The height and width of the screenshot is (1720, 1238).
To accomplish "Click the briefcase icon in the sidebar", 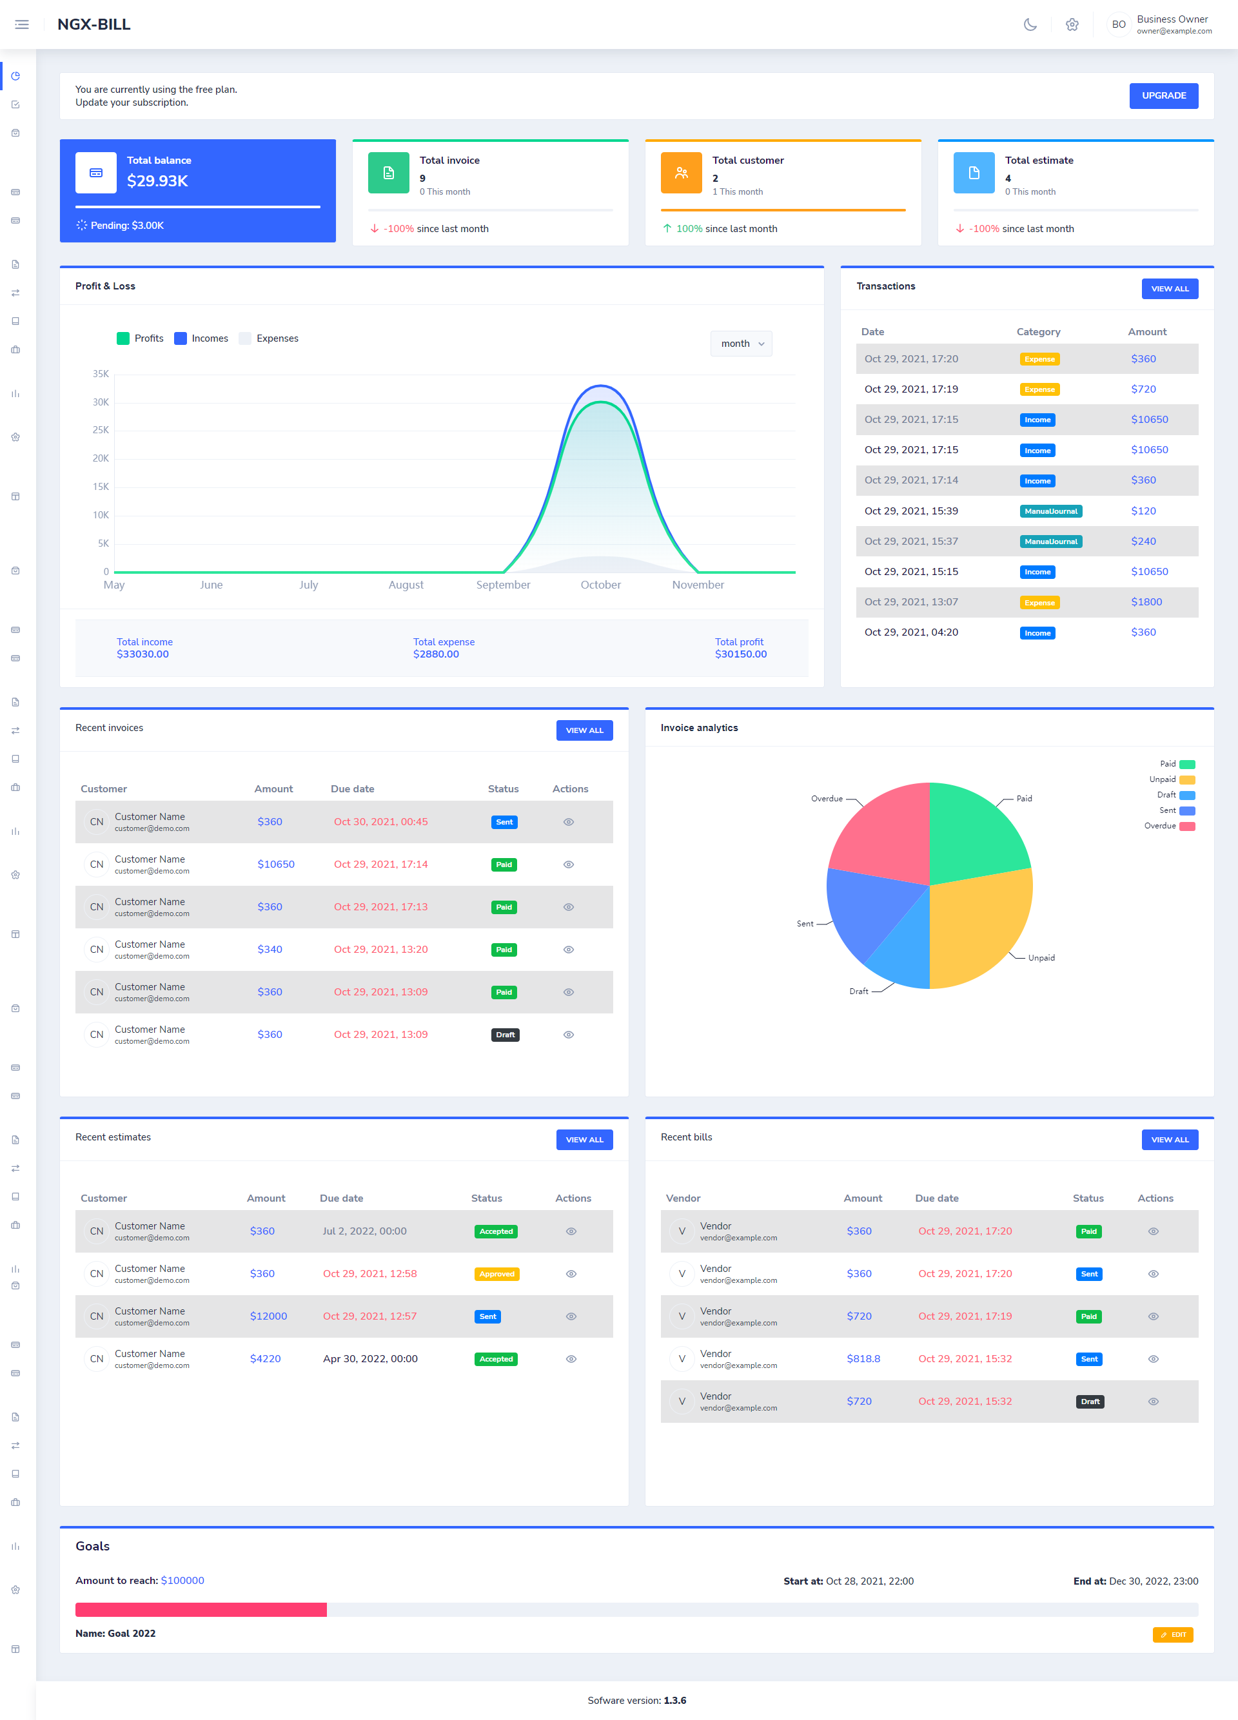I will [x=15, y=349].
